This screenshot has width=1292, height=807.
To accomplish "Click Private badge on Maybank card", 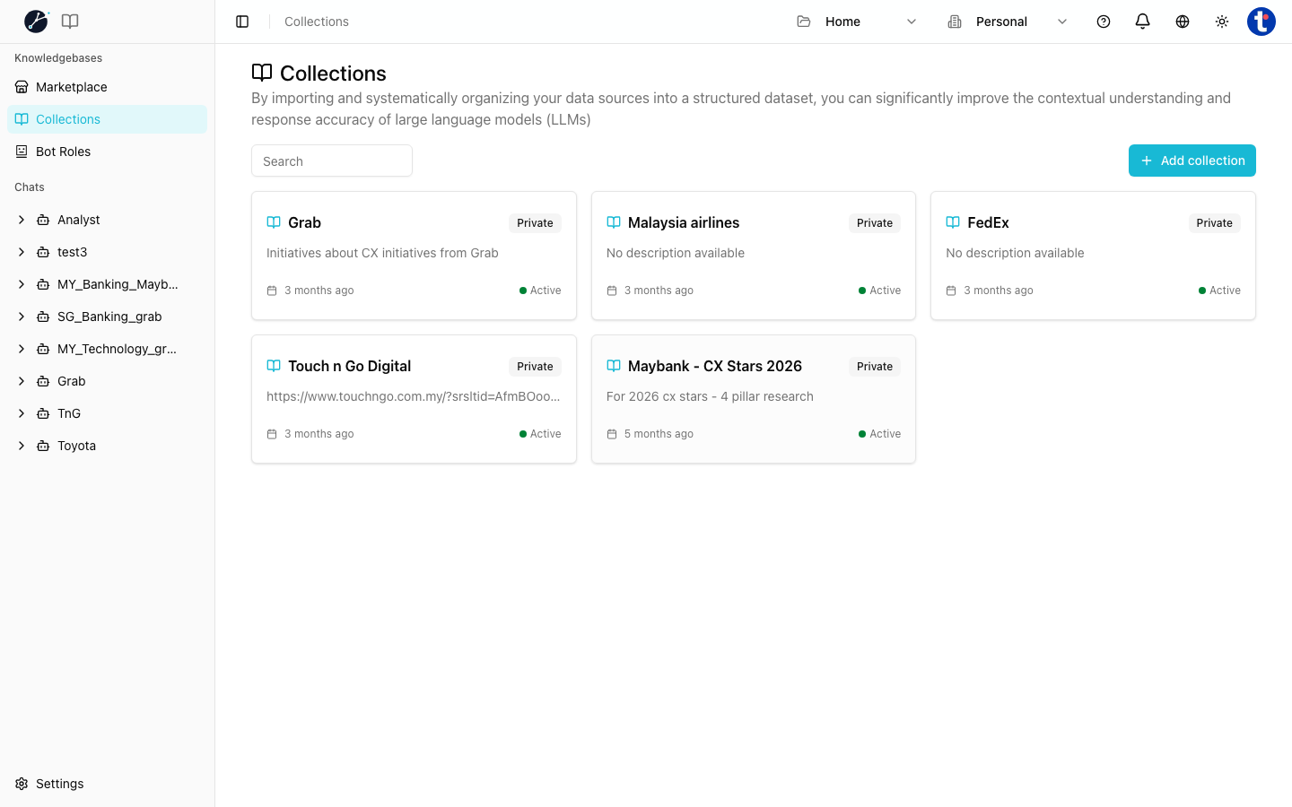I will coord(875,367).
